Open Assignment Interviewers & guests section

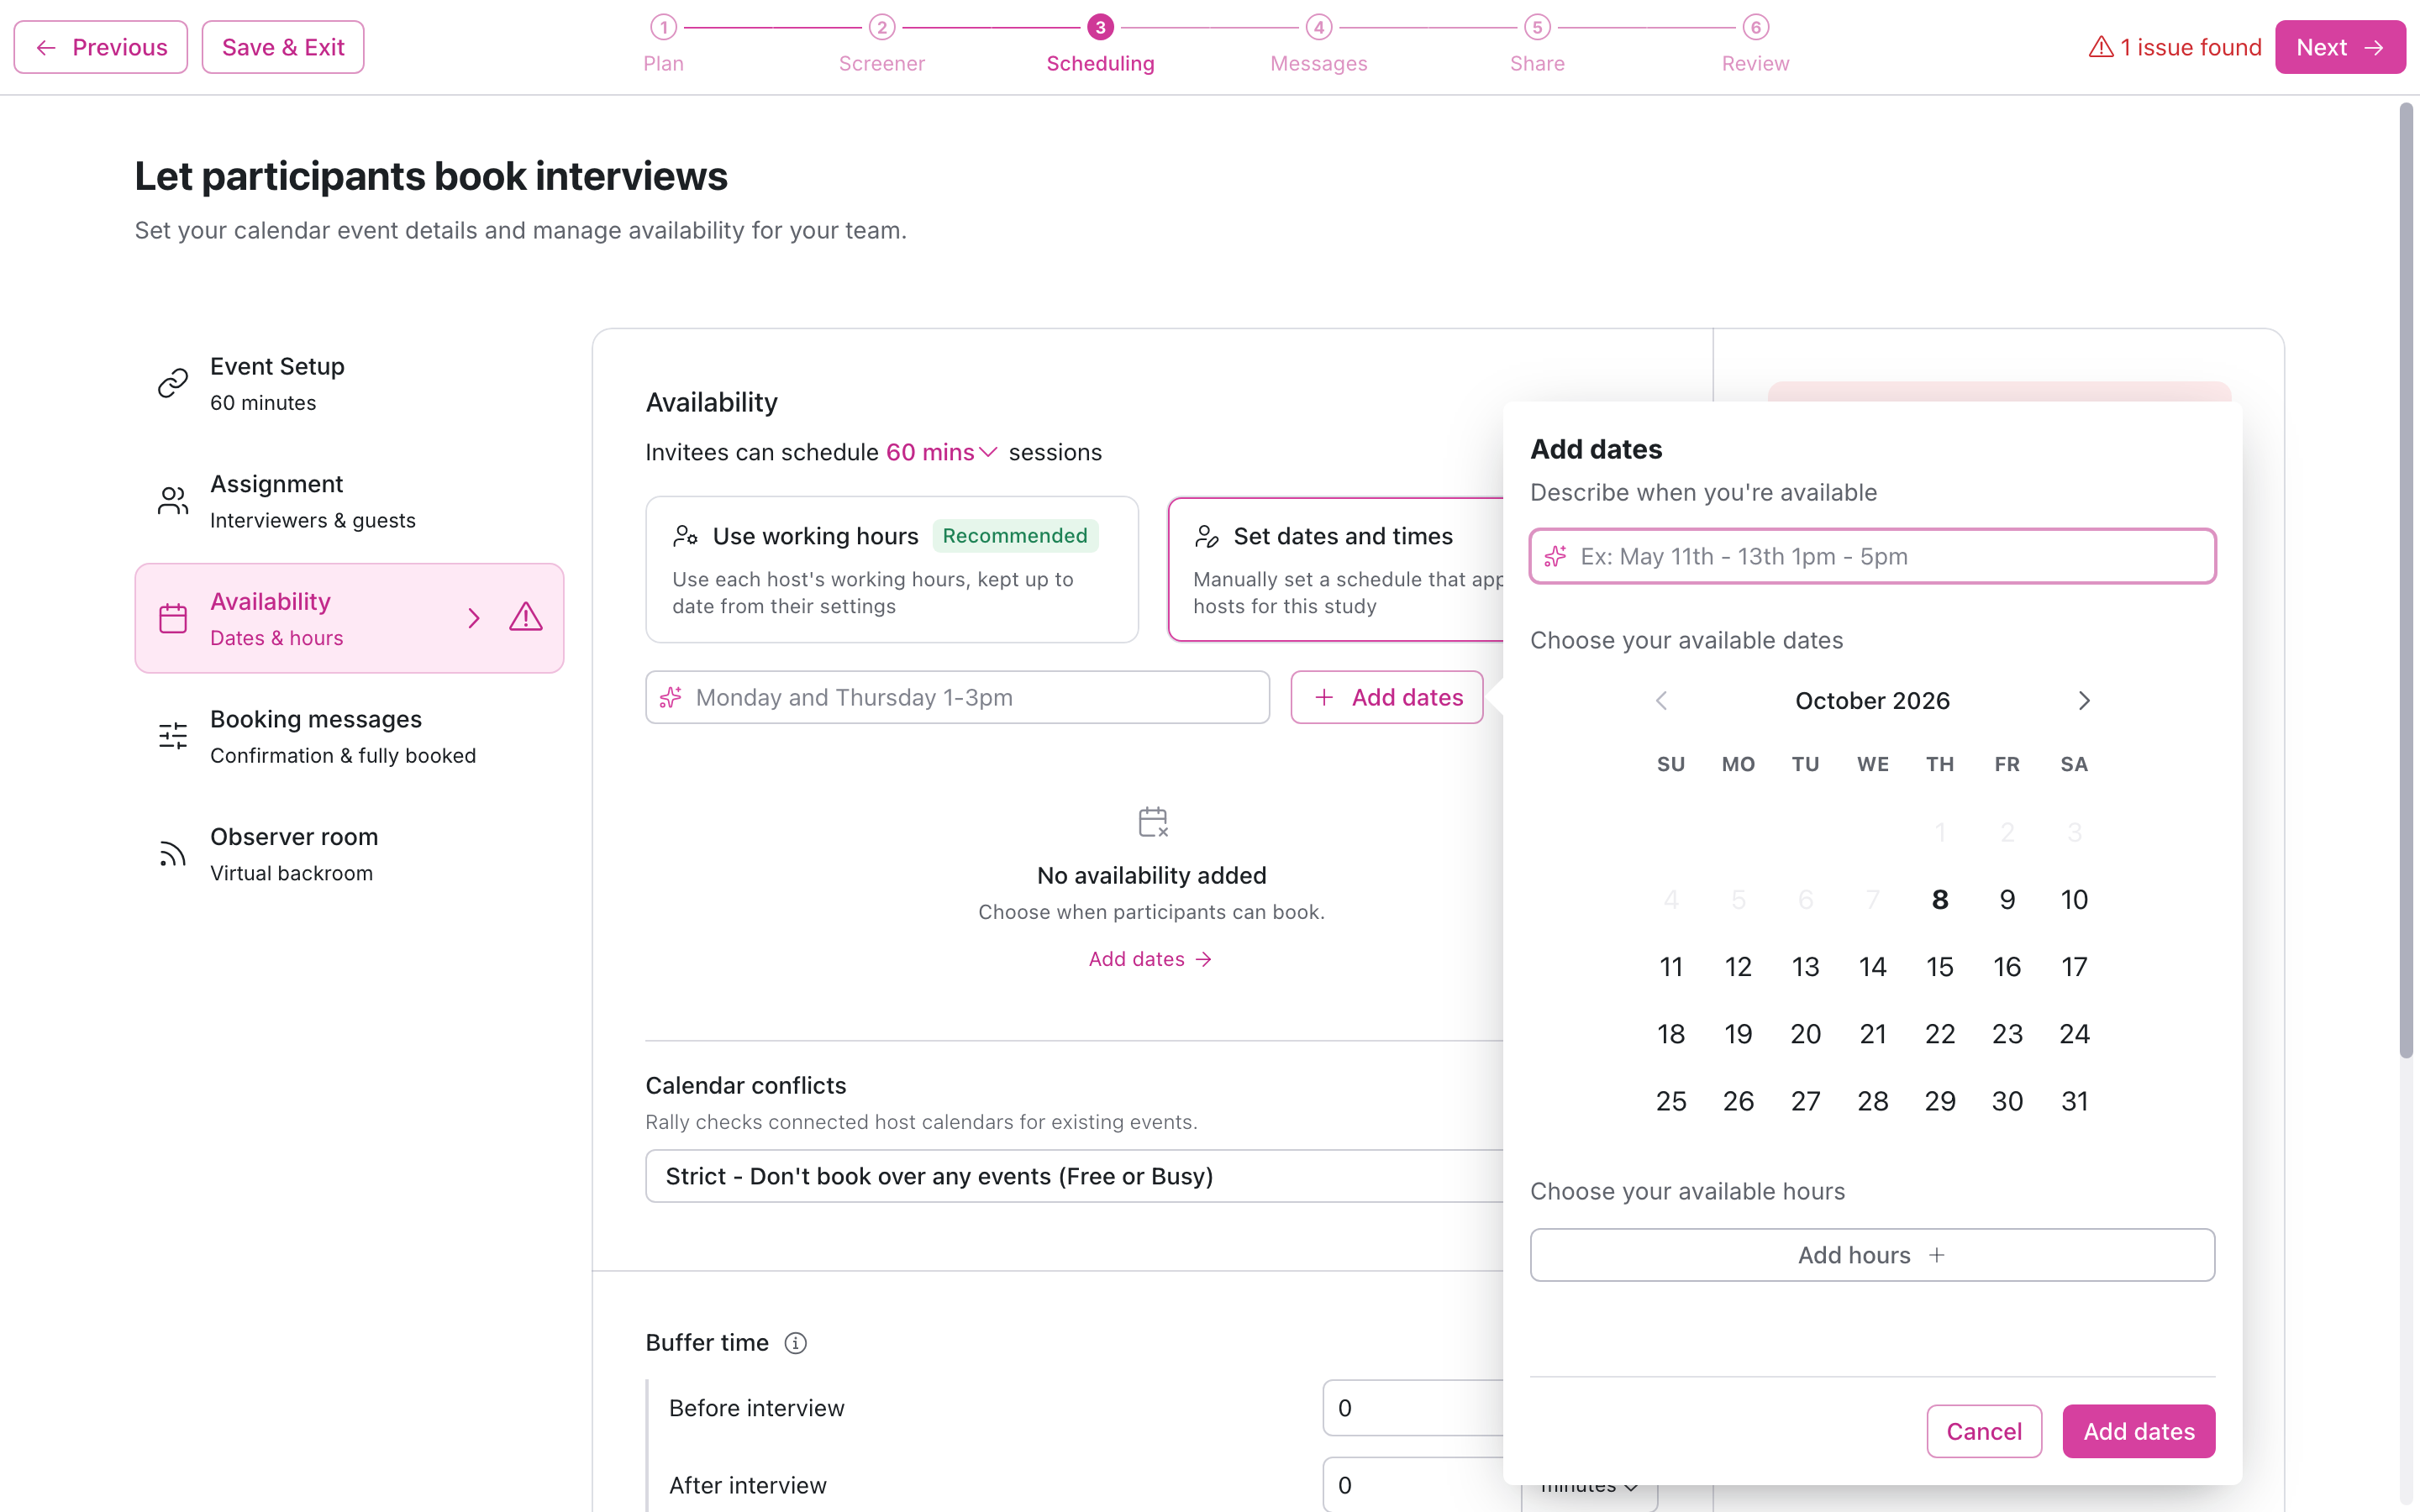349,501
